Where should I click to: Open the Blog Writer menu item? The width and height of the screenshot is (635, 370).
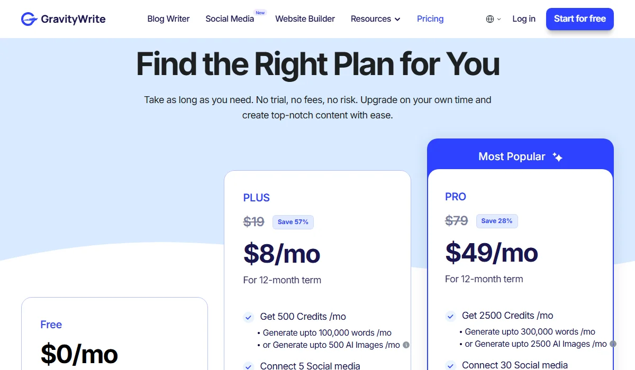pyautogui.click(x=168, y=18)
